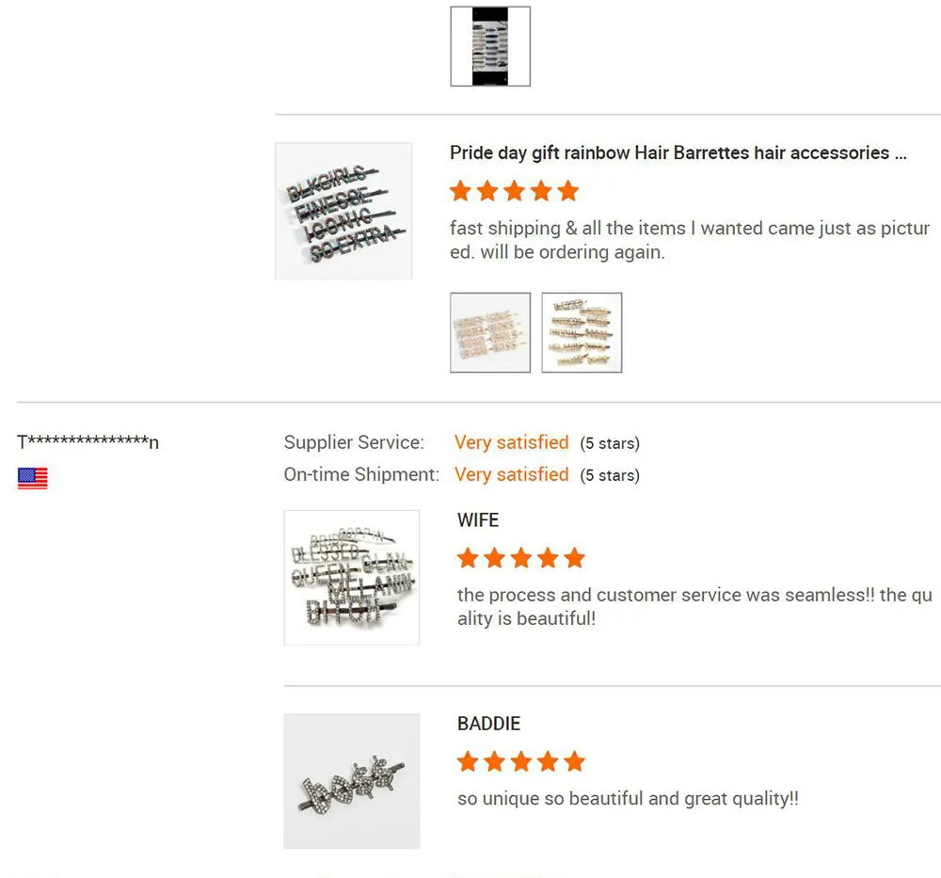941x878 pixels.
Task: Click the first star of WIFE rating
Action: pyautogui.click(x=468, y=558)
